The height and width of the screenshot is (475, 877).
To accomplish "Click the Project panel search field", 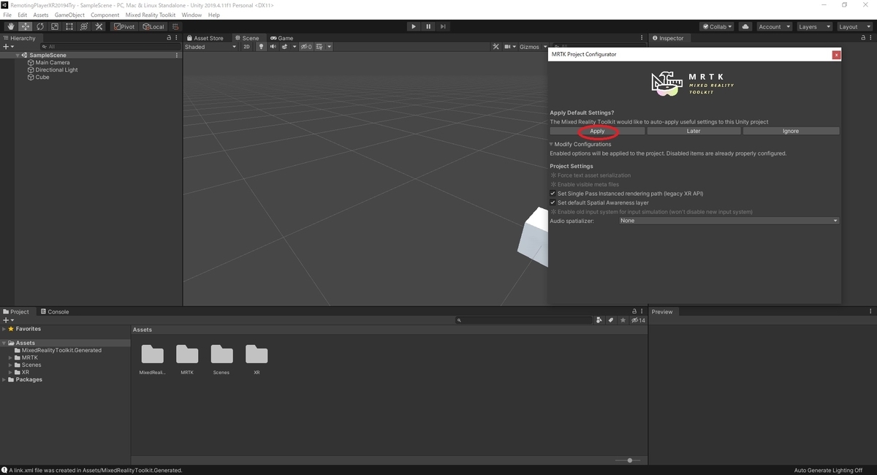I will point(523,320).
